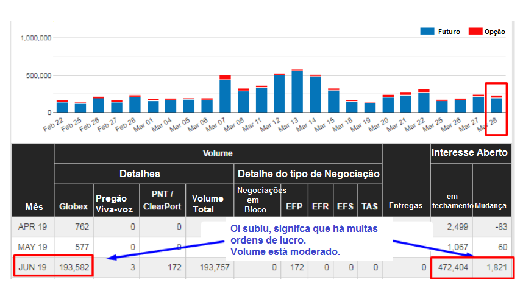523x291 pixels.
Task: Click the Interesse Aberto header
Action: (469, 153)
